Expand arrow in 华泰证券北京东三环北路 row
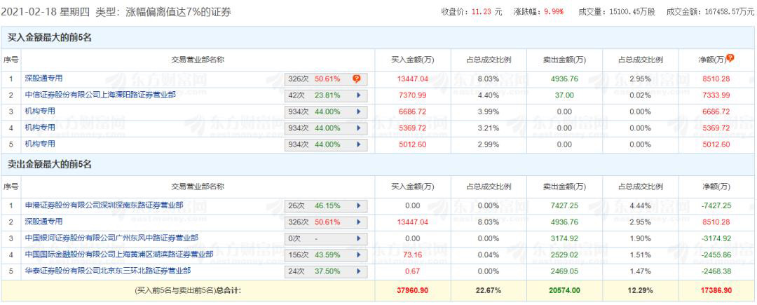 point(358,271)
